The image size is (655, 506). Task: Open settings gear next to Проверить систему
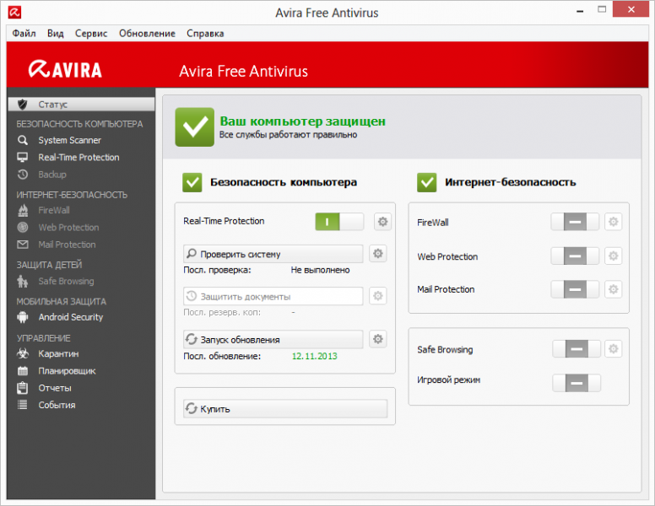click(378, 253)
